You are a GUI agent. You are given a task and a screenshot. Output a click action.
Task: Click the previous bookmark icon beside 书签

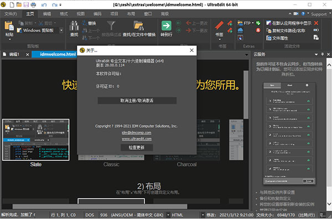(x=230, y=23)
